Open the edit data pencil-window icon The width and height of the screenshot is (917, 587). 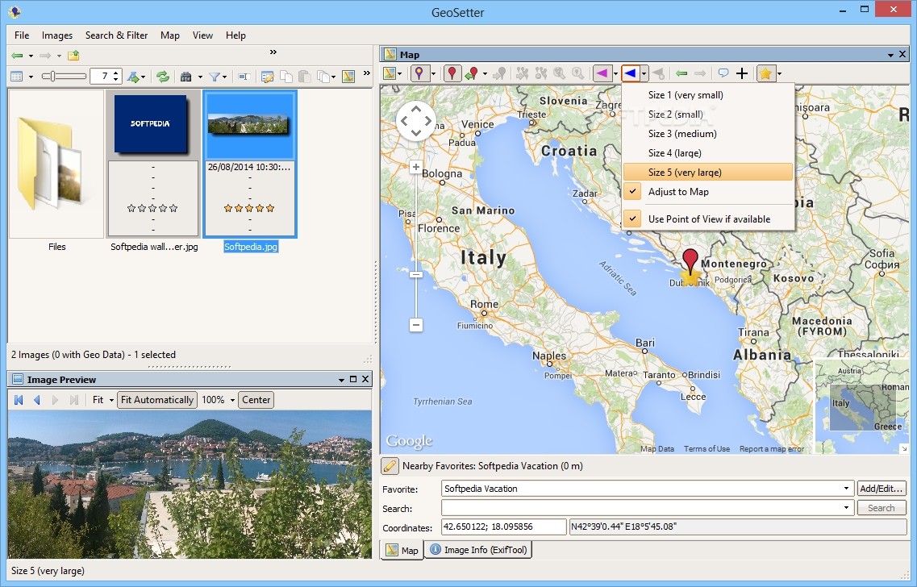click(x=267, y=76)
